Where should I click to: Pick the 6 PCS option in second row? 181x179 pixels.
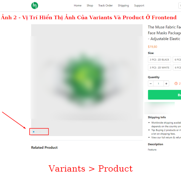[x=177, y=68]
